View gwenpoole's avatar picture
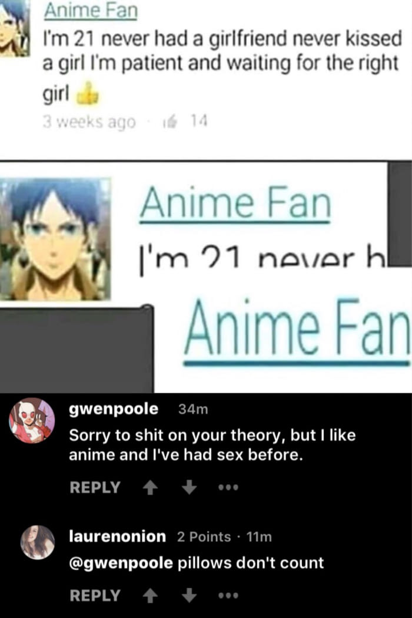This screenshot has height=618, width=412. [32, 420]
